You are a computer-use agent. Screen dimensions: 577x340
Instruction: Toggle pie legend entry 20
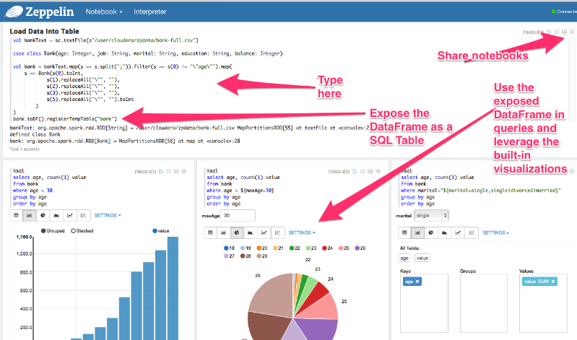coord(262,248)
